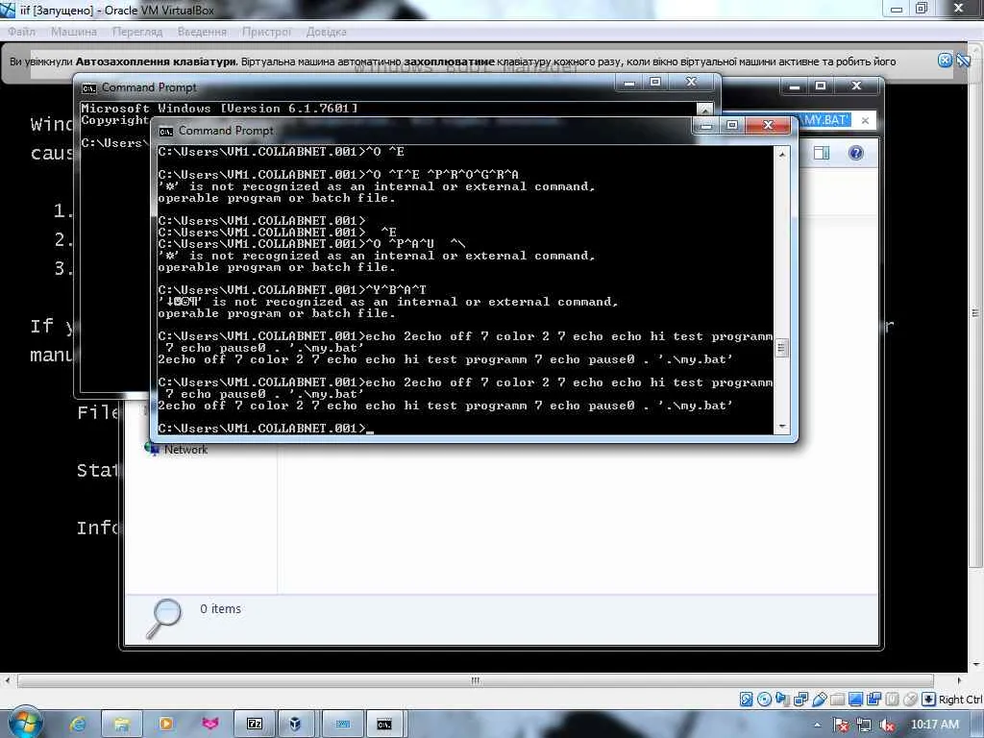The width and height of the screenshot is (984, 738).
Task: Click back Command Prompt scroll up arrow
Action: (x=705, y=109)
